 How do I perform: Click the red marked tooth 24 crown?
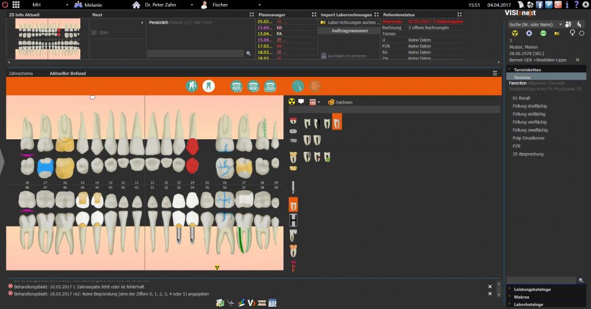[x=192, y=146]
